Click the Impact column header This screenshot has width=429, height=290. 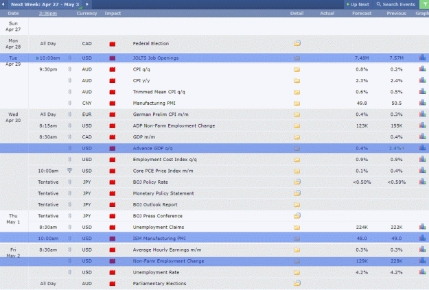(113, 14)
